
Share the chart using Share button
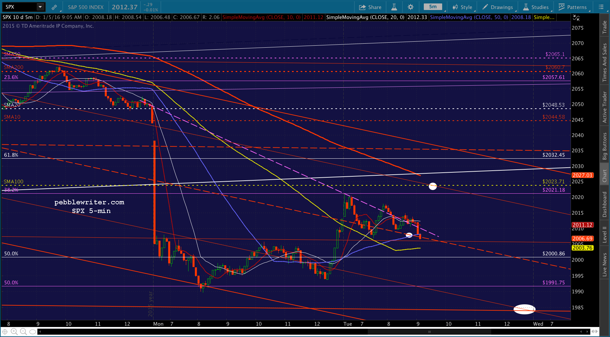[x=370, y=7]
